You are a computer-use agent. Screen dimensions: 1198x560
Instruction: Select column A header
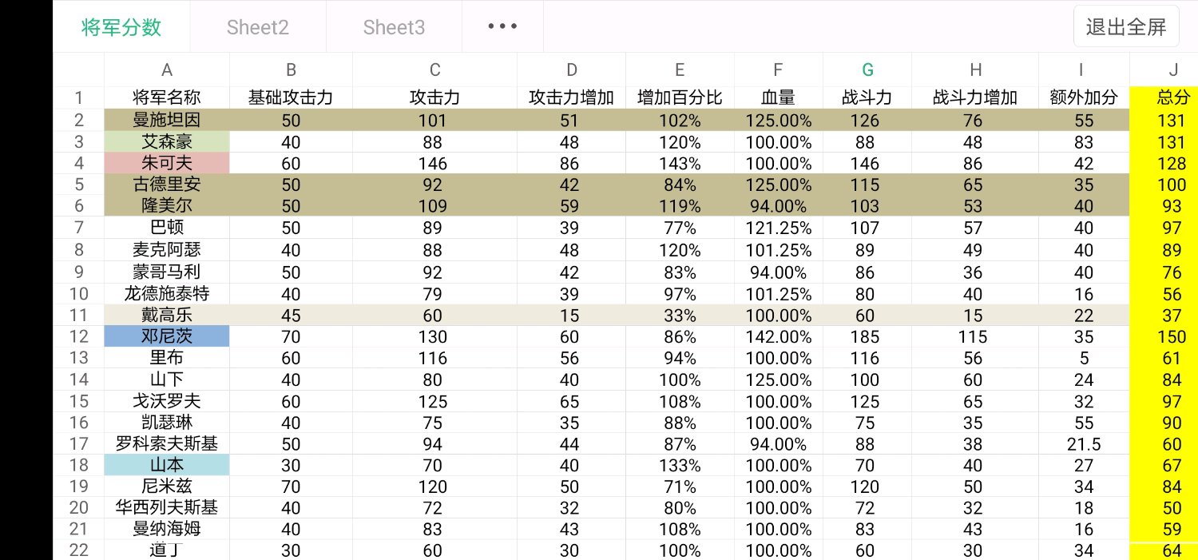[x=167, y=70]
